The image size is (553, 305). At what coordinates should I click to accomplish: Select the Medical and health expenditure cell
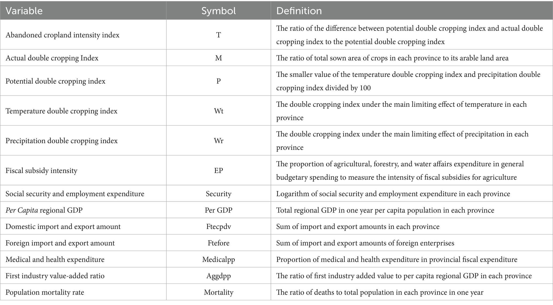point(55,259)
